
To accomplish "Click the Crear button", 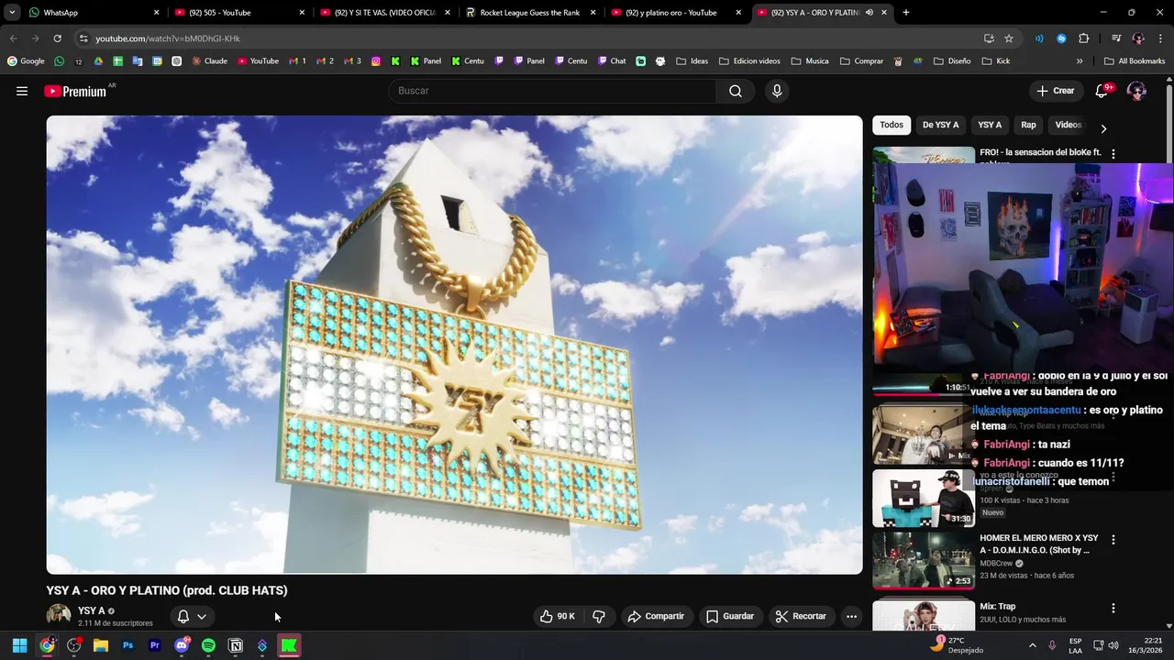I will 1055,91.
